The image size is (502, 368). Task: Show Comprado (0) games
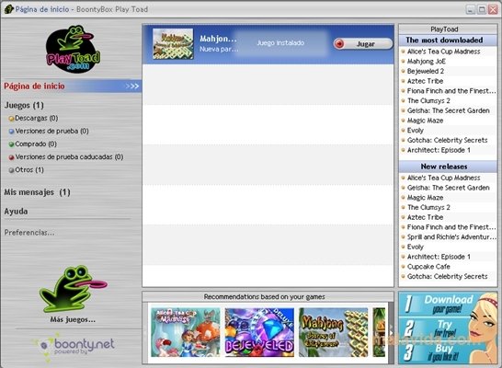point(36,144)
